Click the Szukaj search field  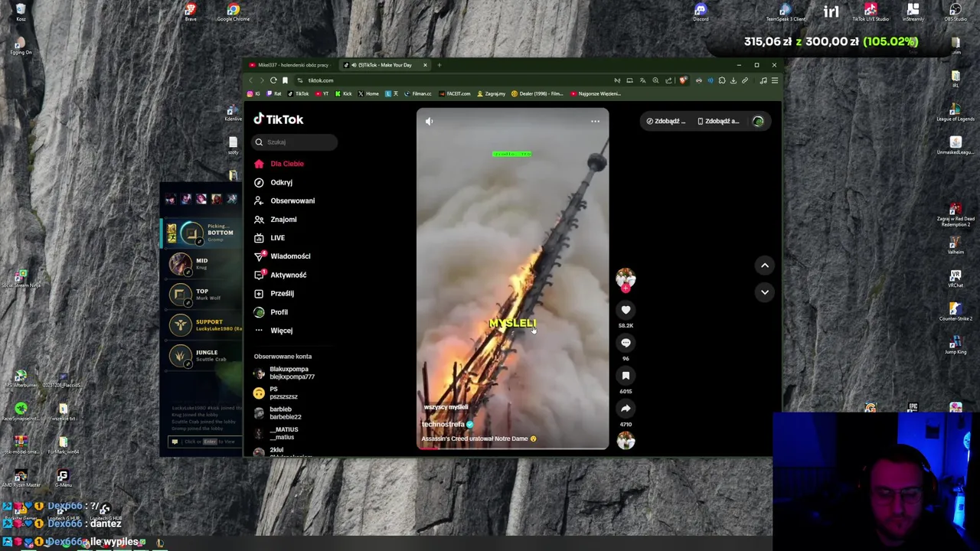point(296,142)
